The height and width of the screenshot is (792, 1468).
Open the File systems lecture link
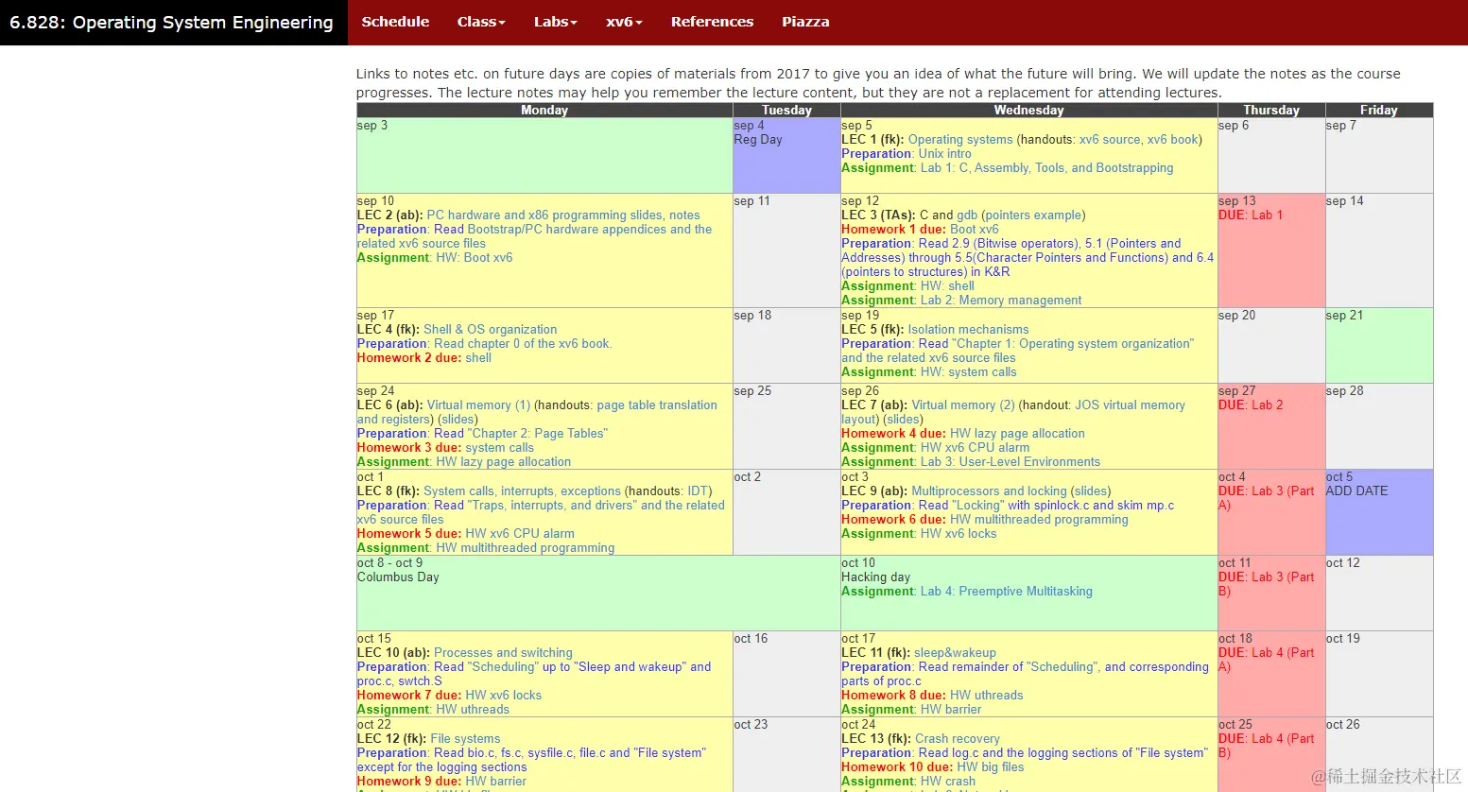pos(465,739)
